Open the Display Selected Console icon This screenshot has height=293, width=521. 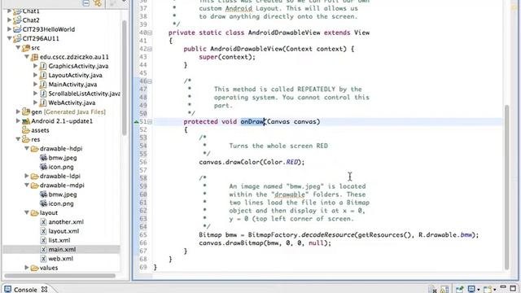pos(471,290)
